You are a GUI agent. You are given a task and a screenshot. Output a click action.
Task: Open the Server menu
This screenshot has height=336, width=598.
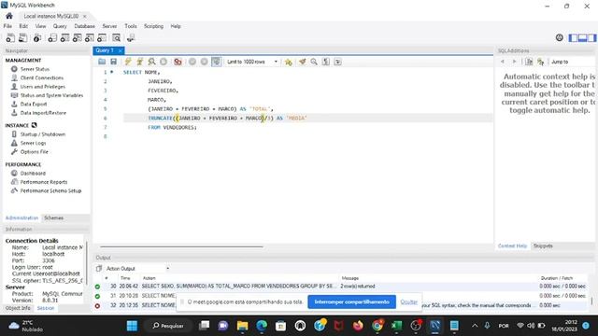(109, 26)
